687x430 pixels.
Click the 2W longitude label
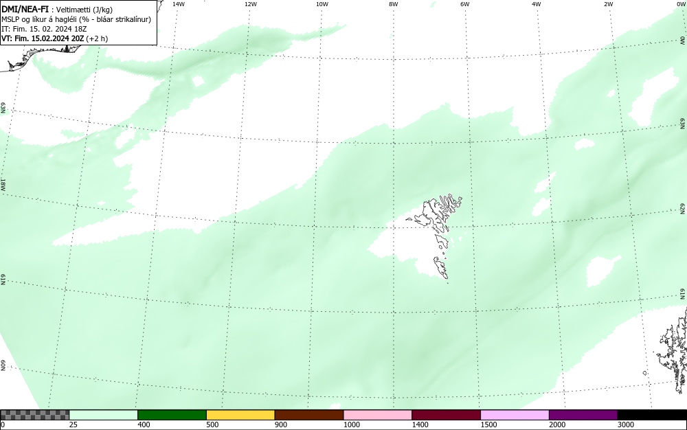tap(608, 4)
